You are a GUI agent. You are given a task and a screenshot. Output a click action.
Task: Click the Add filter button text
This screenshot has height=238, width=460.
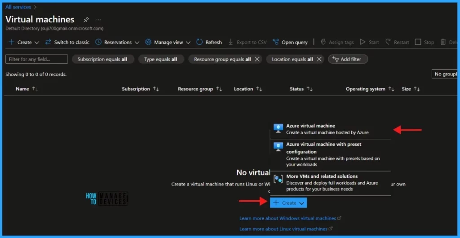click(x=351, y=59)
